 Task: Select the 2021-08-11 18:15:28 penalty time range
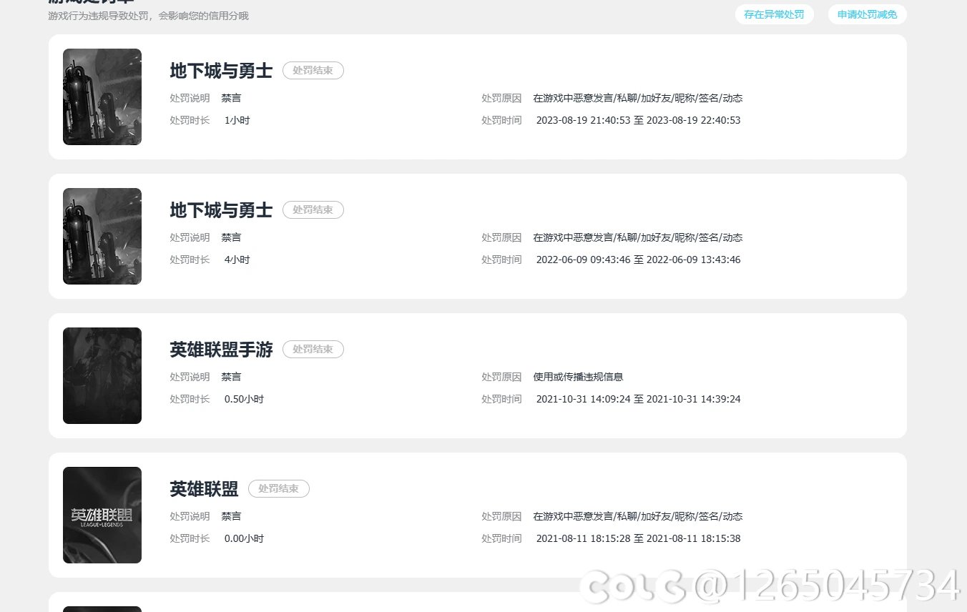638,538
